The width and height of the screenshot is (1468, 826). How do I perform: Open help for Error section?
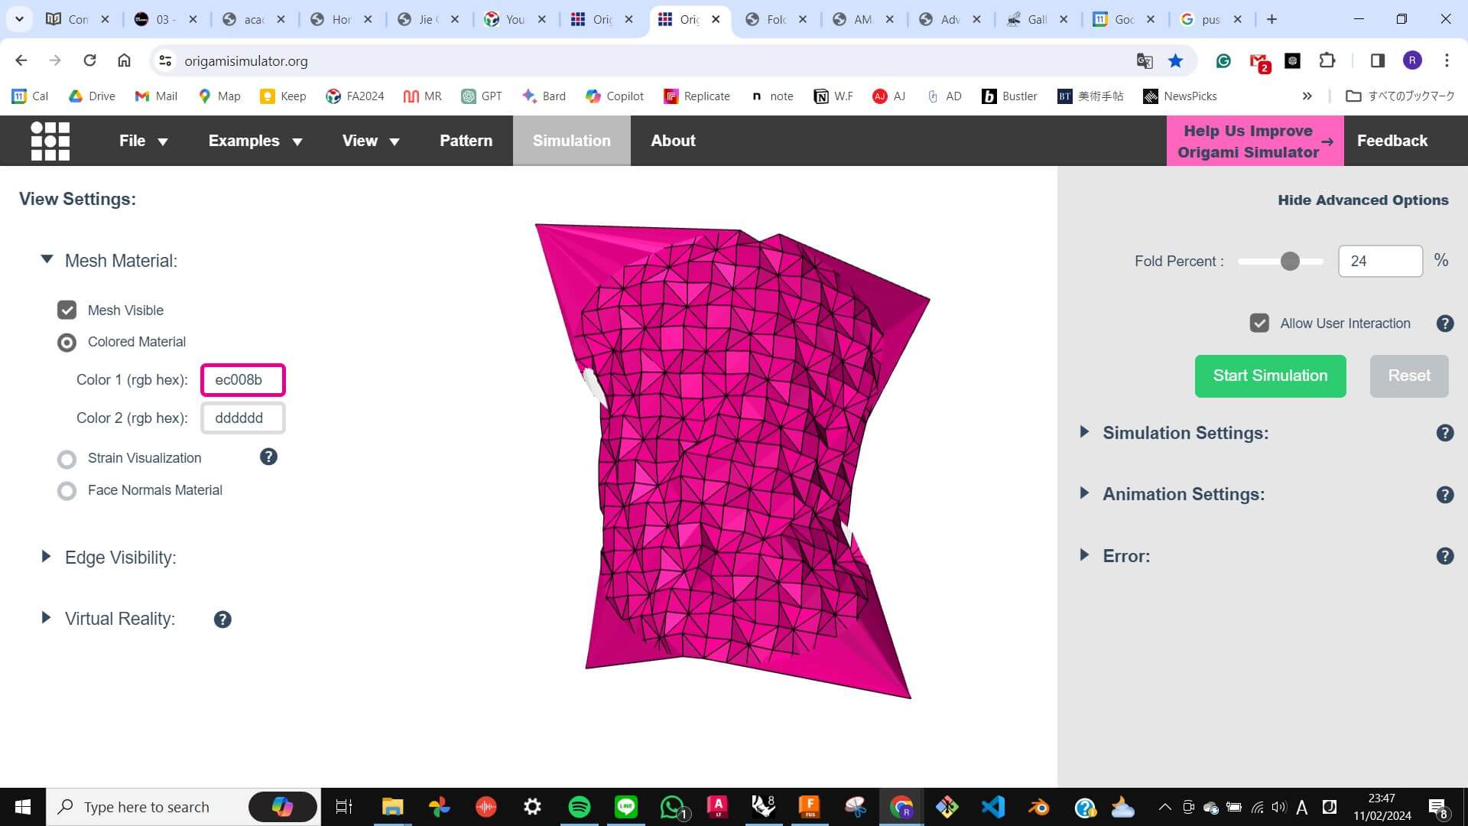coord(1444,556)
